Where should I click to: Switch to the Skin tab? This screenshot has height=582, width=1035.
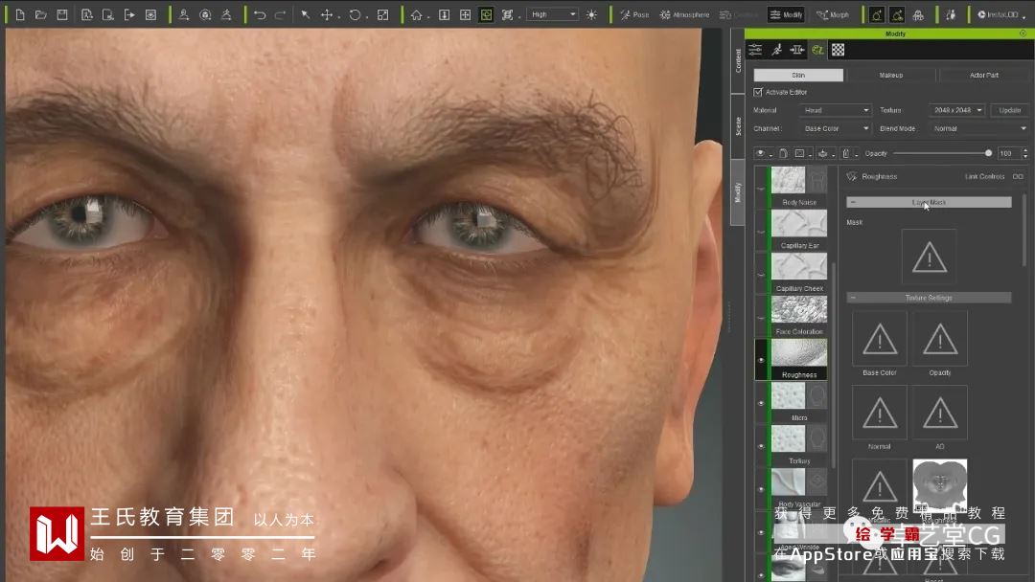coord(798,75)
